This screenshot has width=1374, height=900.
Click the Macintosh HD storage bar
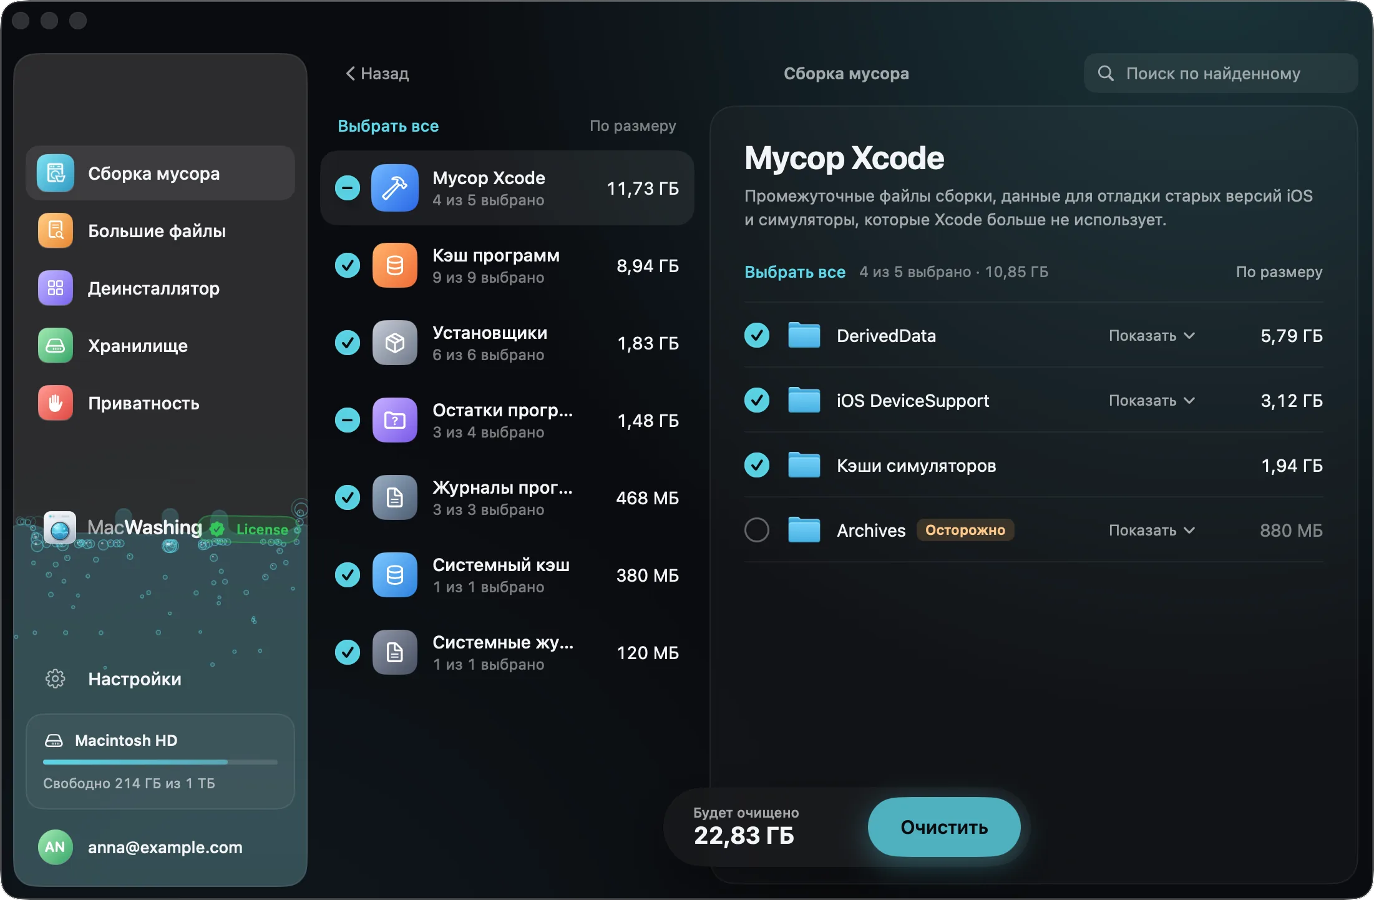[x=160, y=762]
